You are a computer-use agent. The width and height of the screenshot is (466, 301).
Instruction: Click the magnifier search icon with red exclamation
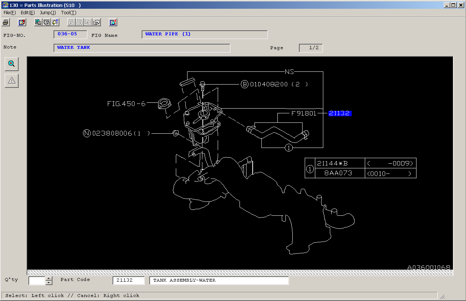click(x=113, y=22)
